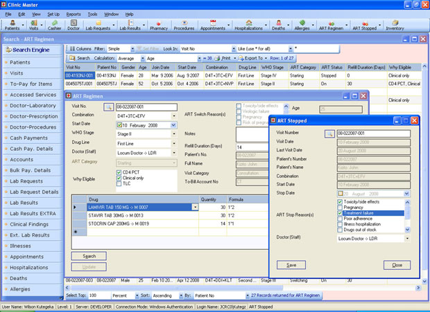This screenshot has height=312, width=430.
Task: Toggle Pregnancy stop reason in ART Stopped
Action: [x=340, y=208]
